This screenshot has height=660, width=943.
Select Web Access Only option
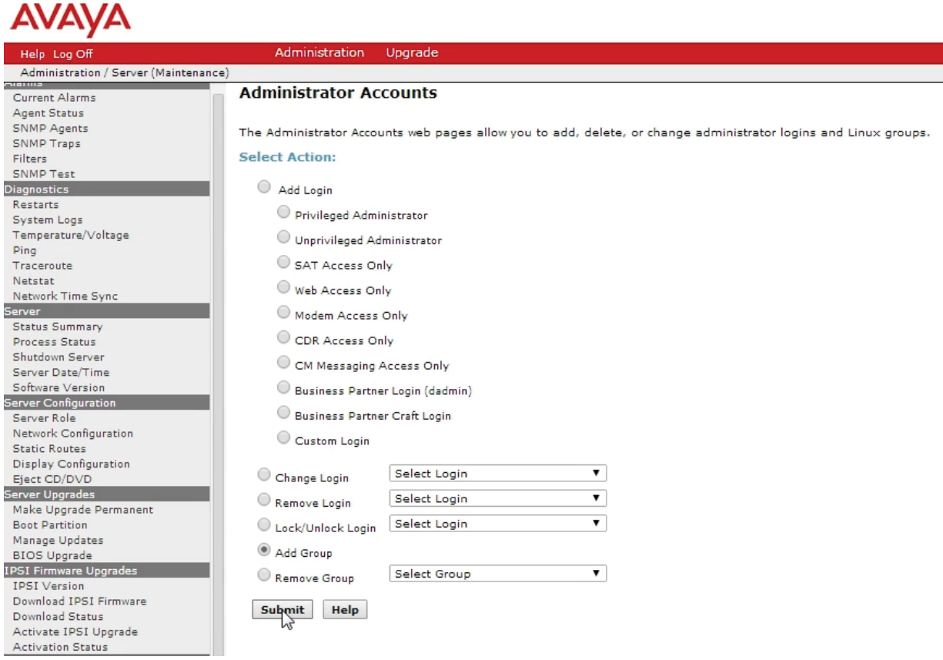click(283, 287)
